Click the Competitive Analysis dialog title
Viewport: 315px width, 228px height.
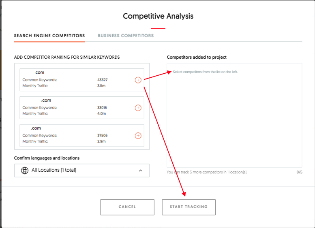pos(158,17)
